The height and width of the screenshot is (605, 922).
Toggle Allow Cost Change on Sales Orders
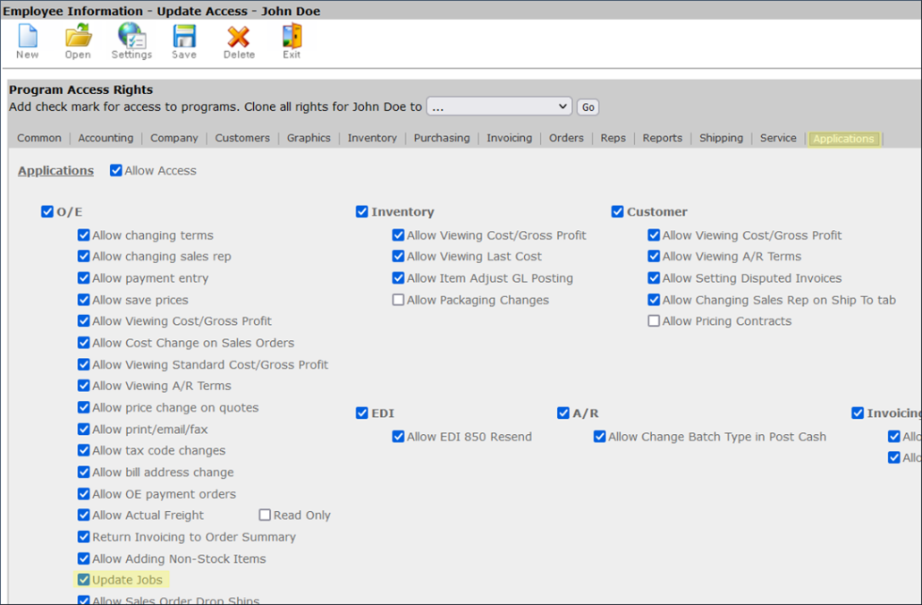83,343
